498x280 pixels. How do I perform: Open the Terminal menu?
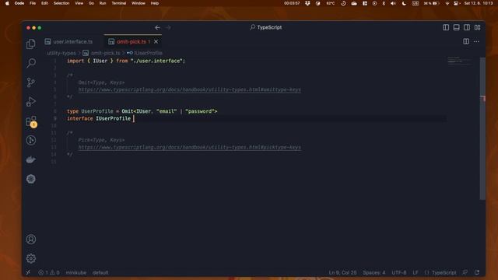[x=119, y=3]
